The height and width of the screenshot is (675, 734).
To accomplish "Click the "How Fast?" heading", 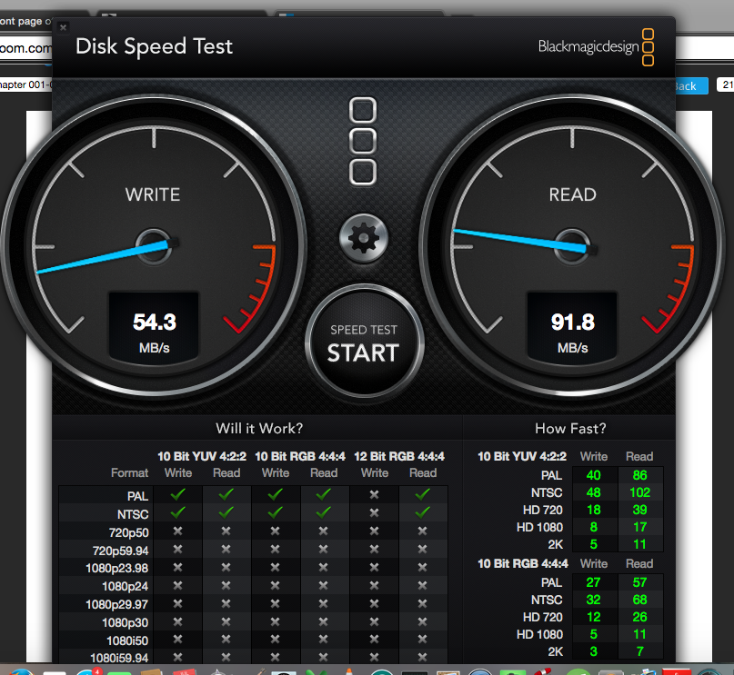I will click(570, 428).
